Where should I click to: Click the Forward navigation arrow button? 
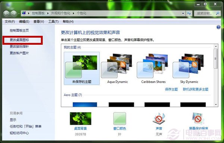pos(14,13)
